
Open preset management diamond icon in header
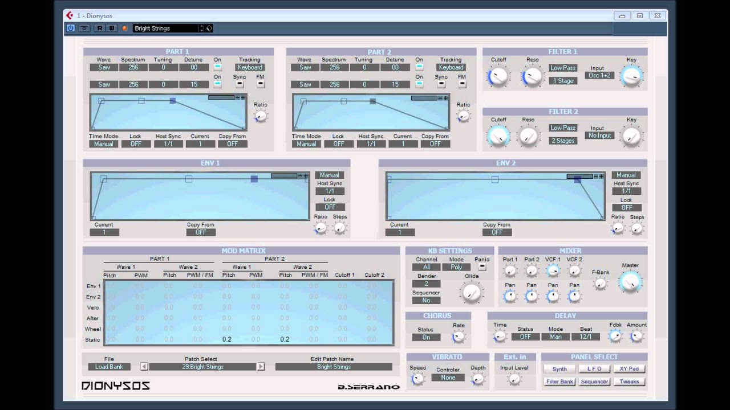tap(209, 28)
